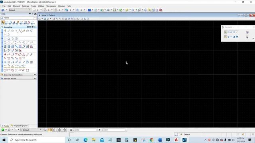Pick the Place Line tool
The height and width of the screenshot is (143, 255).
(9, 31)
